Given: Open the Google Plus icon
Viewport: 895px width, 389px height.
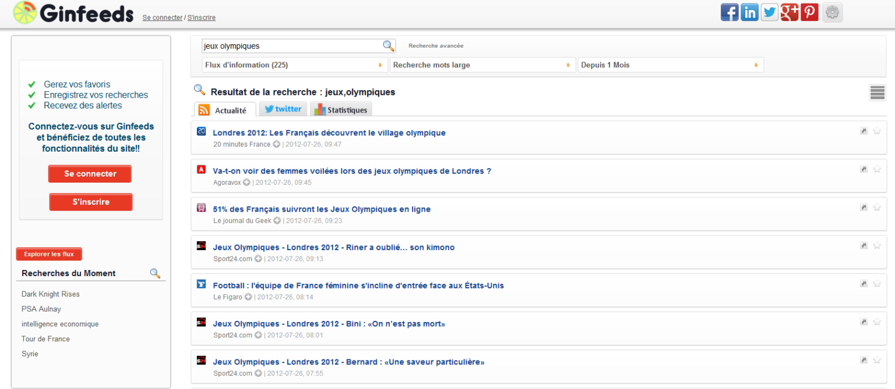Looking at the screenshot, I should 790,12.
